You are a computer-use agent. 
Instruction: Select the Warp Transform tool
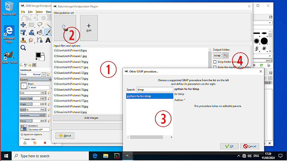point(32,33)
